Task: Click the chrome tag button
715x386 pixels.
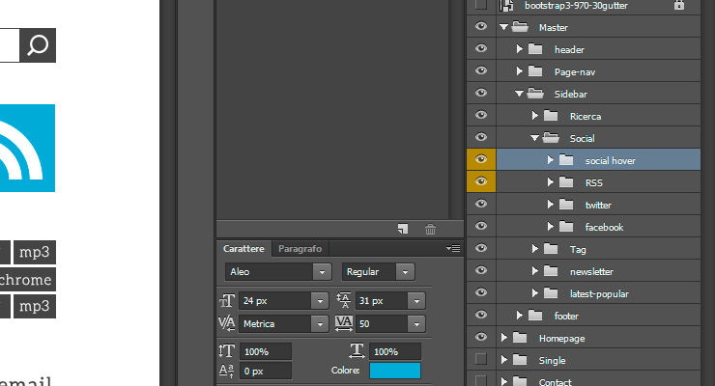Action: point(27,280)
